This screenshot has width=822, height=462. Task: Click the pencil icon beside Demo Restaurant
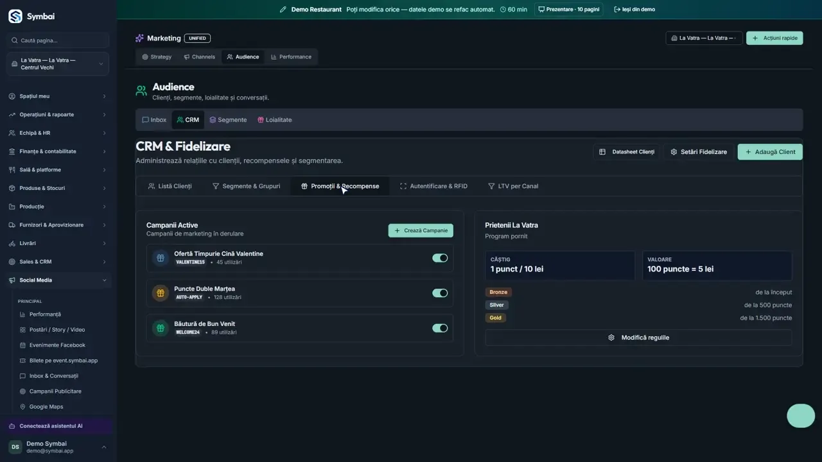[x=283, y=10]
